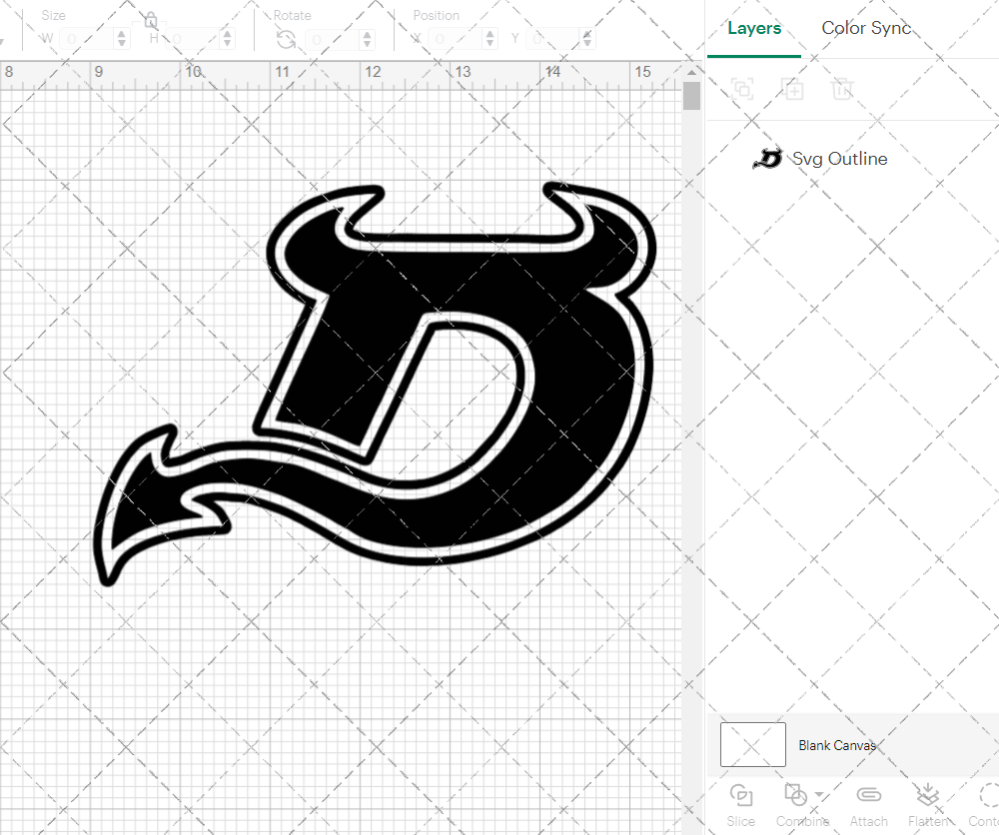Open the Color Sync tab

[866, 29]
